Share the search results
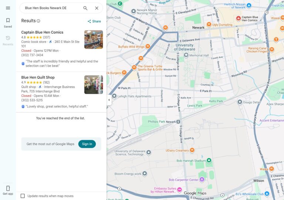Image resolution: width=284 pixels, height=200 pixels. [x=94, y=21]
